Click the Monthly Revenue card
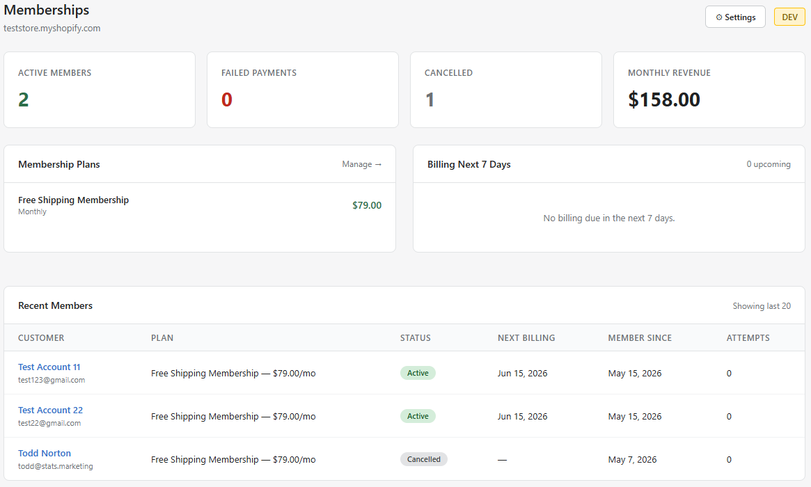This screenshot has height=487, width=811. (x=709, y=90)
